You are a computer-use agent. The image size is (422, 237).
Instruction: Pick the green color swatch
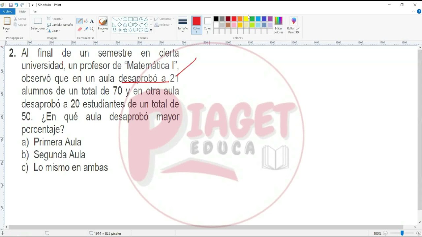click(252, 19)
